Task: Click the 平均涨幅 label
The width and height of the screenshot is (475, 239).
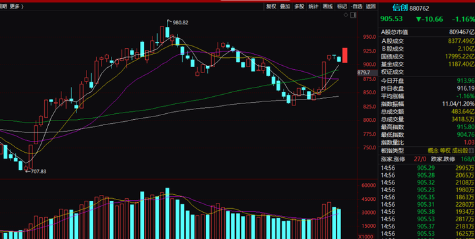Action: [393, 96]
